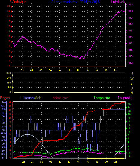Select the Luftfeuchte legend label

pos(28,98)
